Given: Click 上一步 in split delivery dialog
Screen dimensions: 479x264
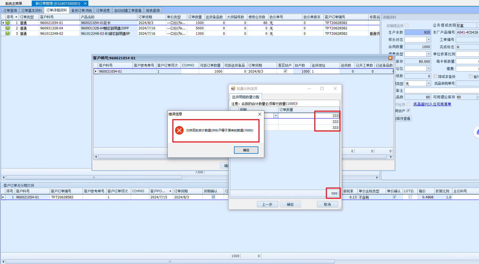Looking at the screenshot, I should [x=267, y=204].
